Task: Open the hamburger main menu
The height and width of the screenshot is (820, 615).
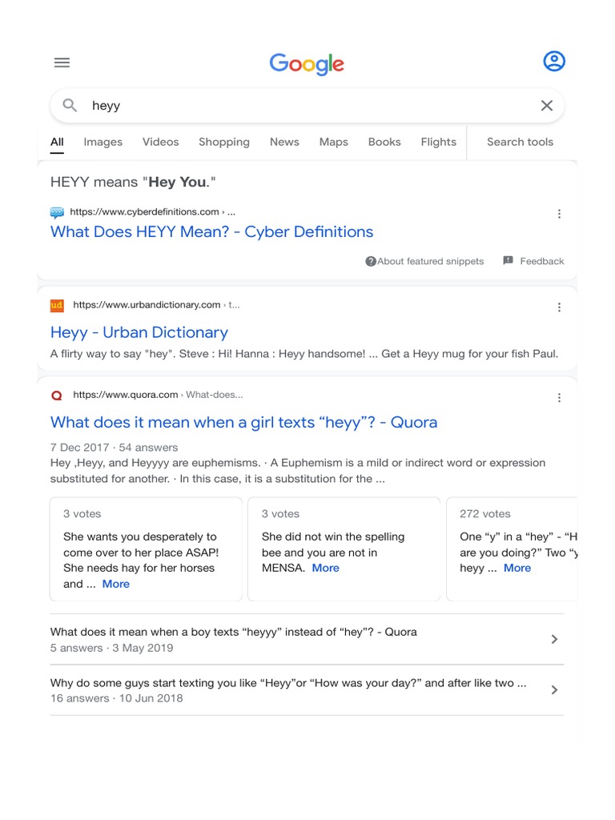Action: click(62, 62)
